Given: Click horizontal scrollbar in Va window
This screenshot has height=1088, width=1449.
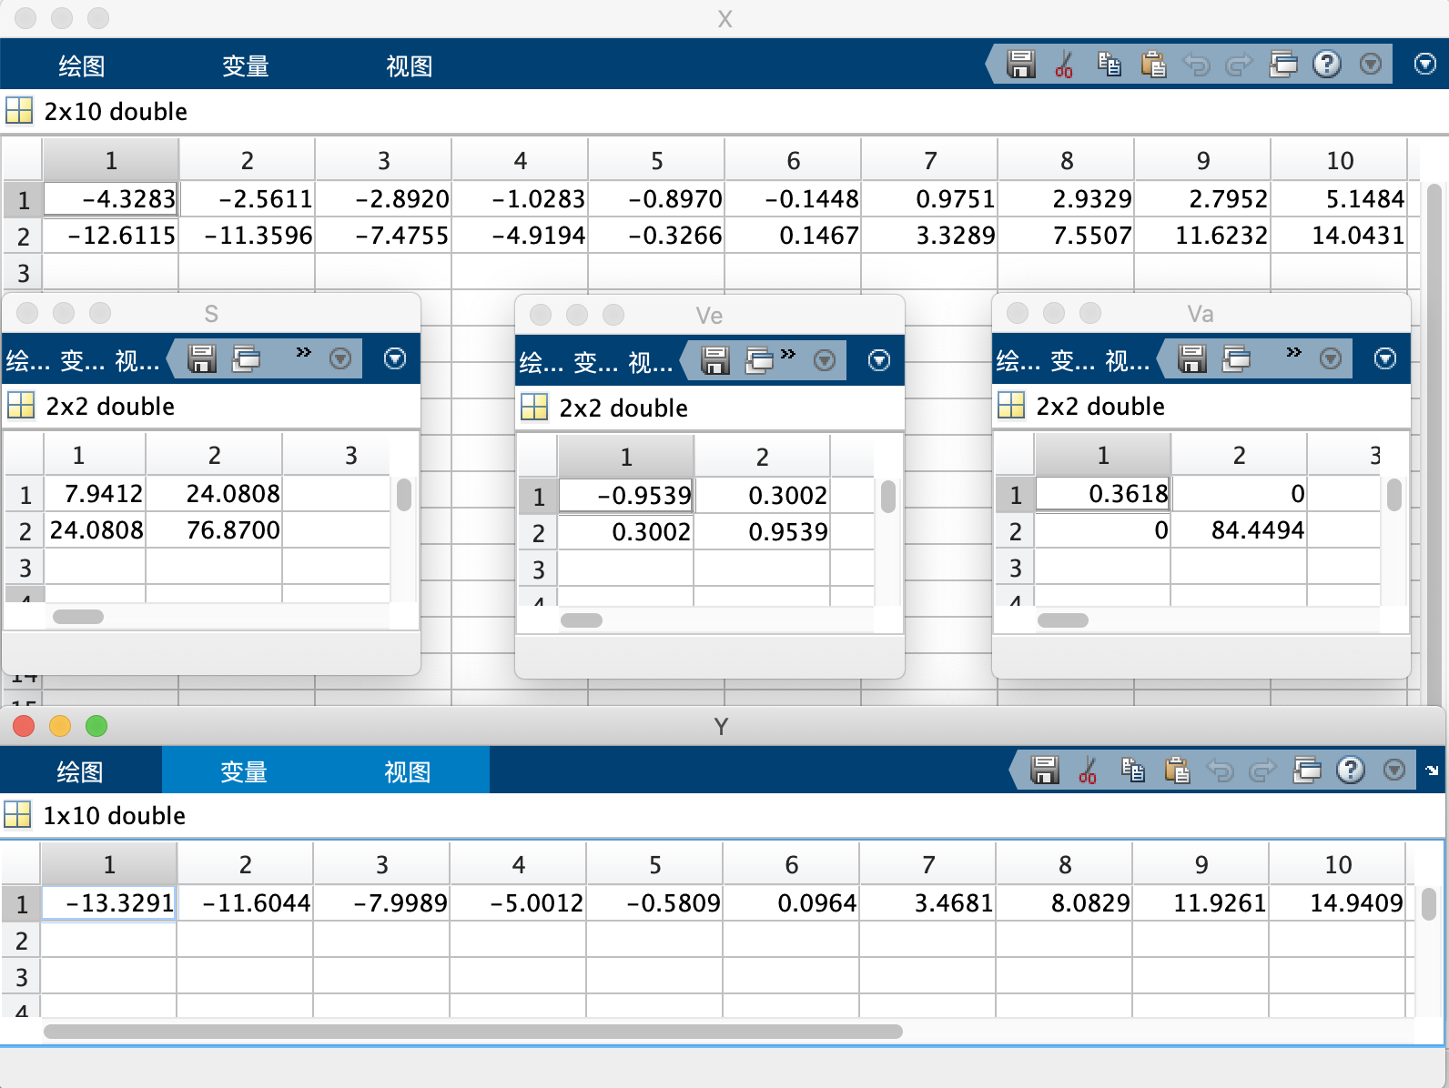Looking at the screenshot, I should point(1063,620).
